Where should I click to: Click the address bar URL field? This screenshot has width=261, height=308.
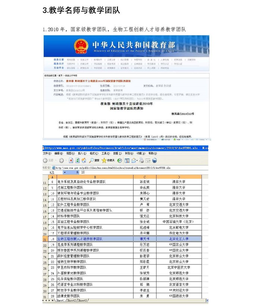tap(130, 168)
